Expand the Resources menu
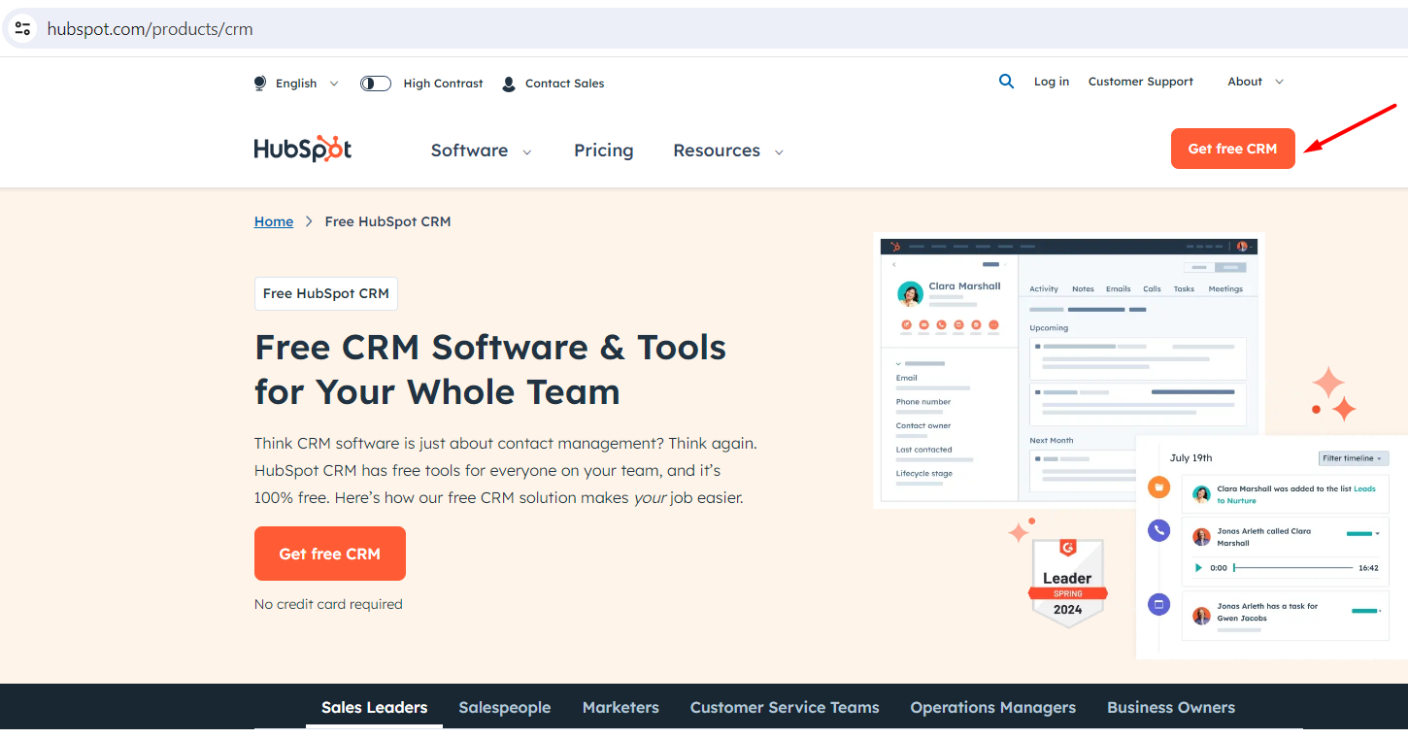This screenshot has width=1408, height=739. tap(728, 151)
